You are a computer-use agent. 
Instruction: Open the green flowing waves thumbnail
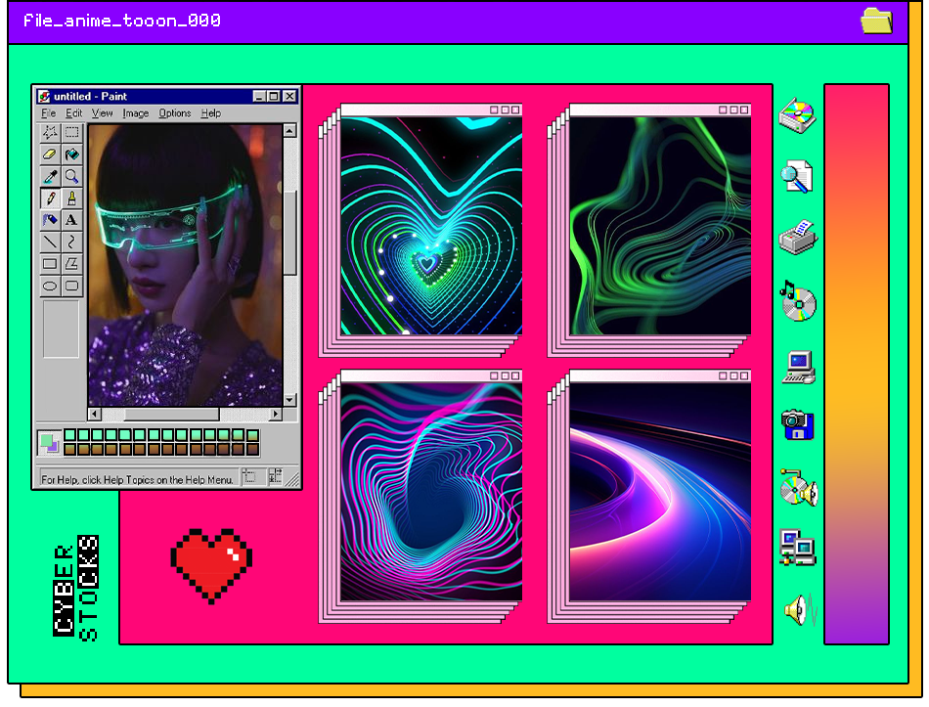tap(660, 225)
